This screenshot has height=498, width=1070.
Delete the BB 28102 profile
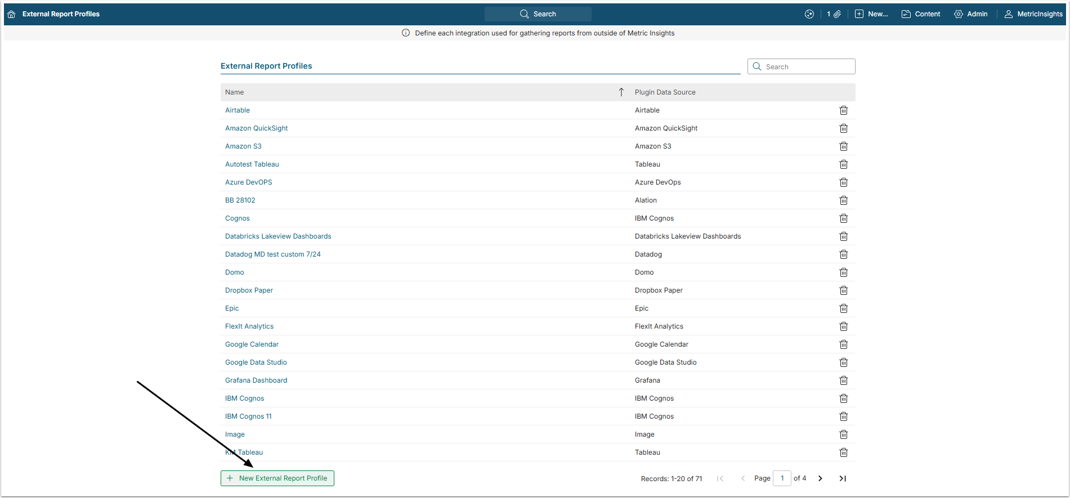tap(843, 200)
